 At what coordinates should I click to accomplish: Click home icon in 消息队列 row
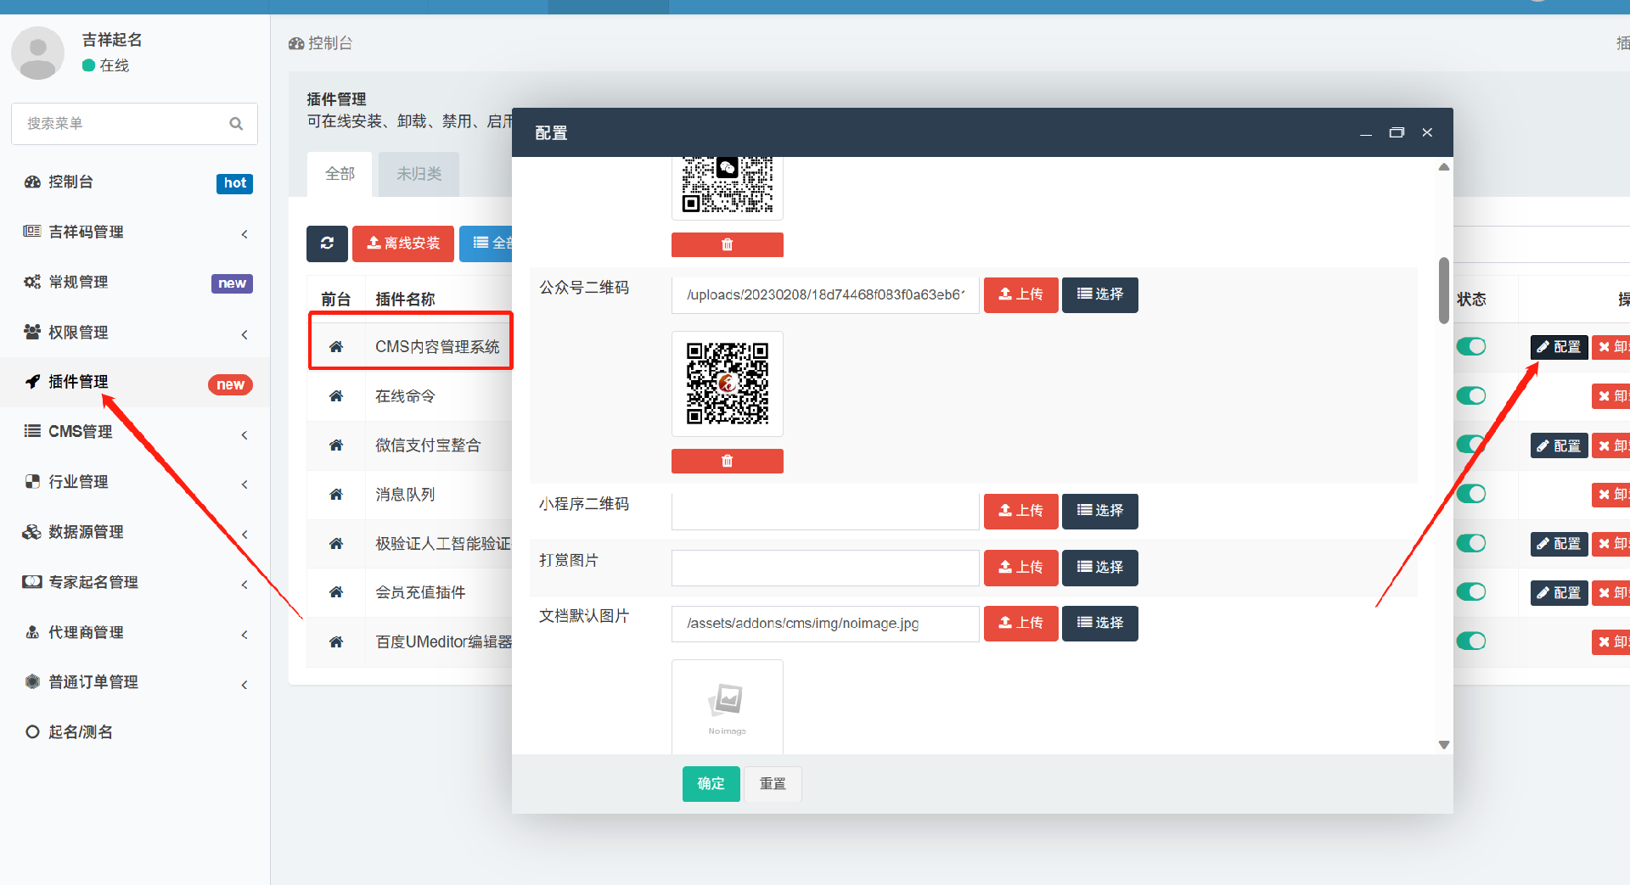(x=336, y=495)
